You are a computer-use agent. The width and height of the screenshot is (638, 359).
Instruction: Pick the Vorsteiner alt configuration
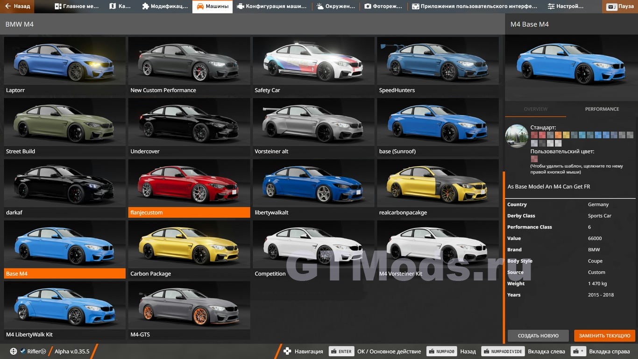(313, 127)
